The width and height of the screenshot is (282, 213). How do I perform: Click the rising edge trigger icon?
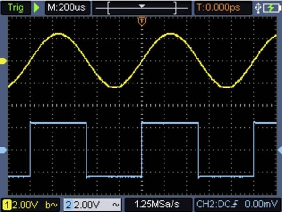tap(235, 204)
